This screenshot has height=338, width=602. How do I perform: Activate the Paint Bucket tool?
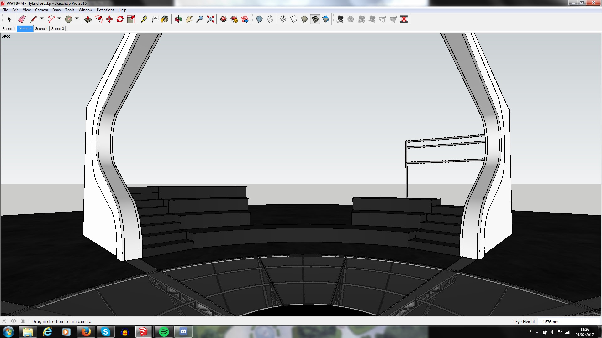[165, 19]
